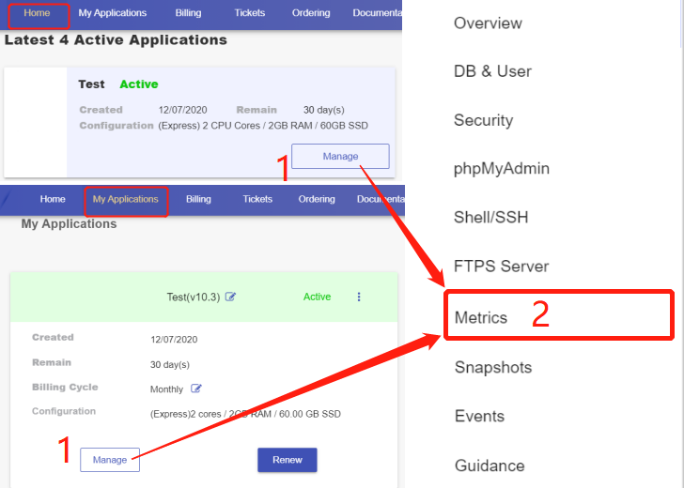
Task: Open phpMyAdmin from the side menu
Action: pyautogui.click(x=501, y=169)
